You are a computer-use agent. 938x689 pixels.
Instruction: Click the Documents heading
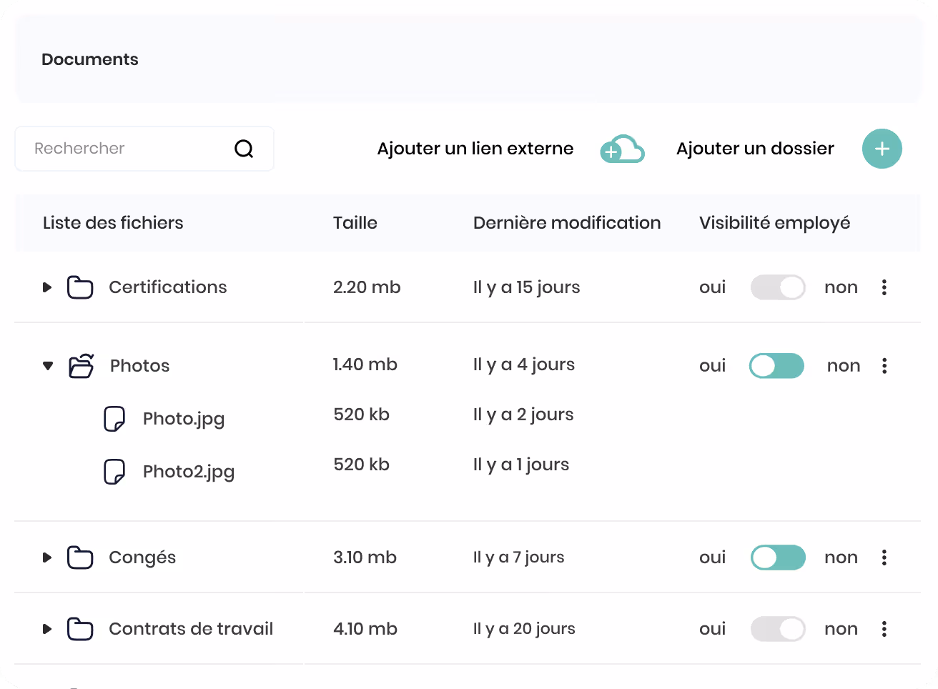click(90, 59)
